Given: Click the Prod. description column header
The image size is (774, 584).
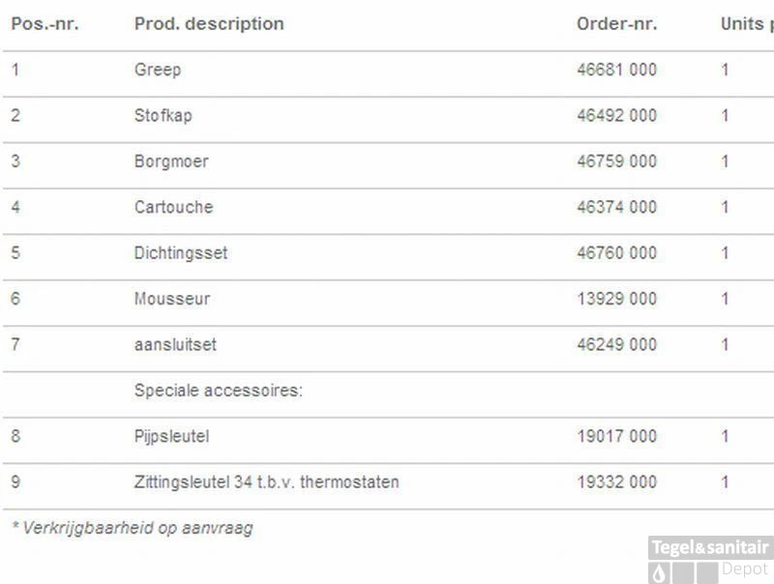Looking at the screenshot, I should [x=209, y=24].
